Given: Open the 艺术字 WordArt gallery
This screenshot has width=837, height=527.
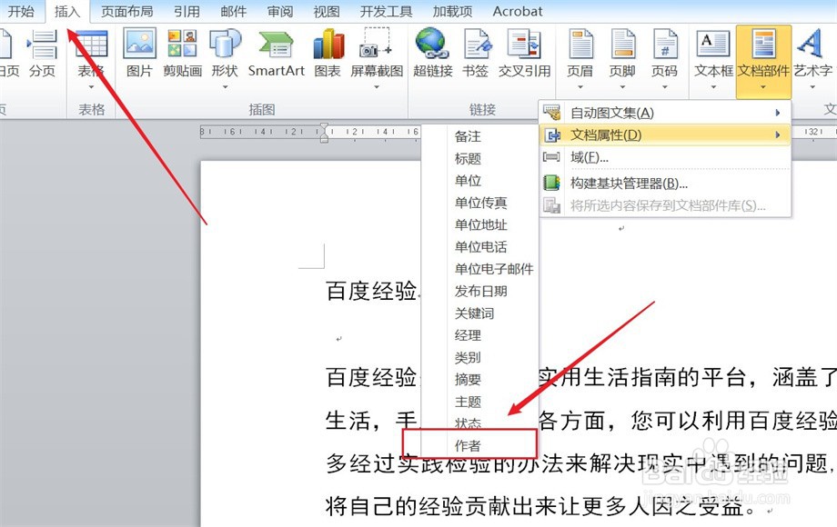Looking at the screenshot, I should (x=812, y=57).
